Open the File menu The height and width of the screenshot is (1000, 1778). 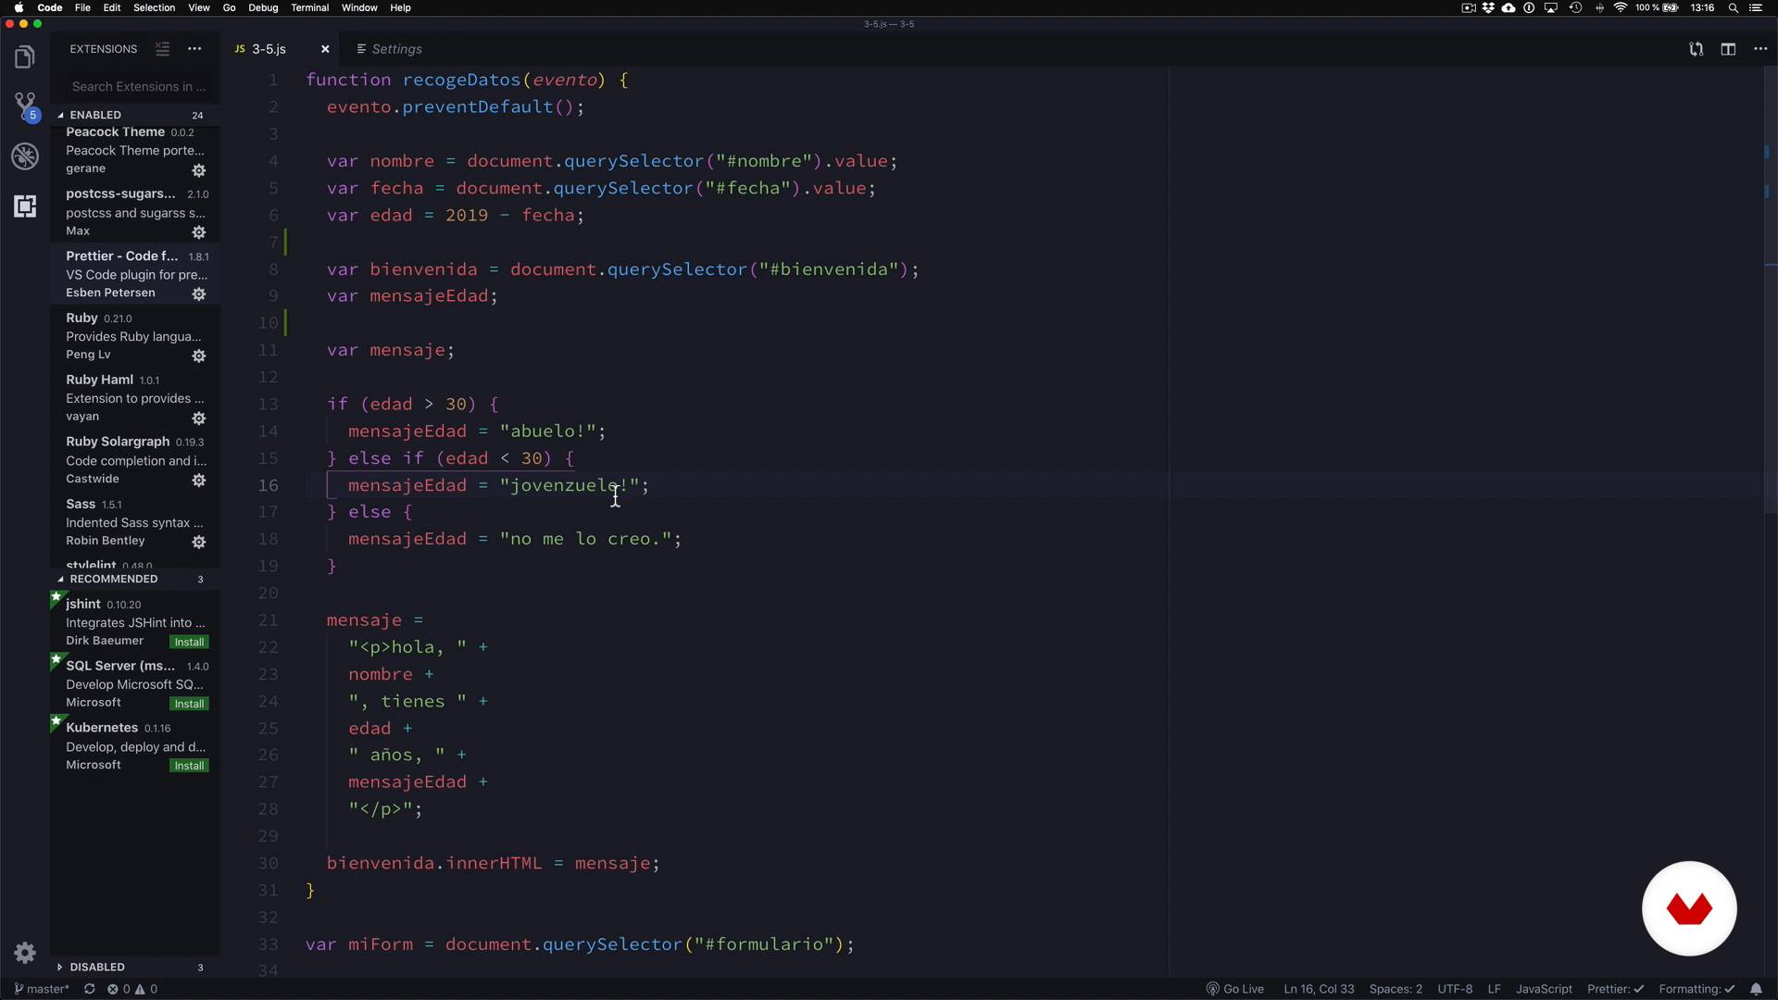82,7
